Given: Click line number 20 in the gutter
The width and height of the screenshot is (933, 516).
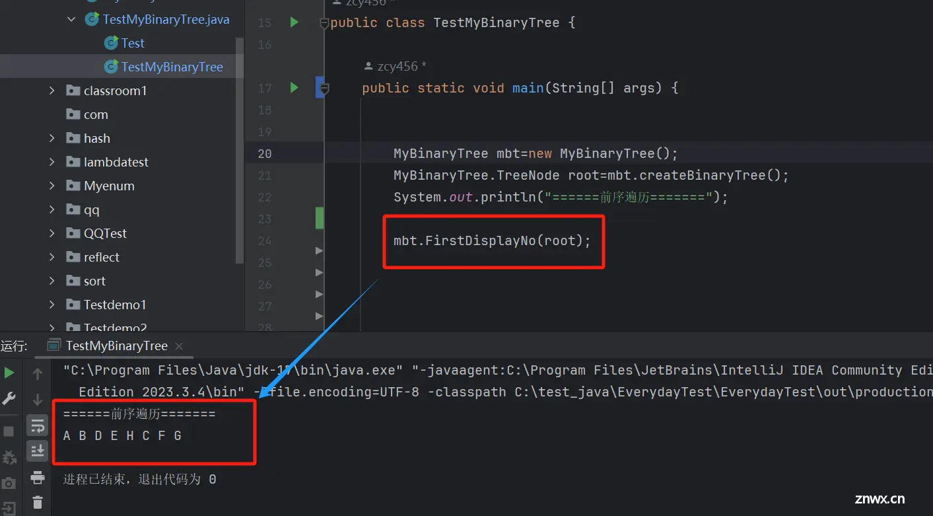Looking at the screenshot, I should [x=265, y=153].
